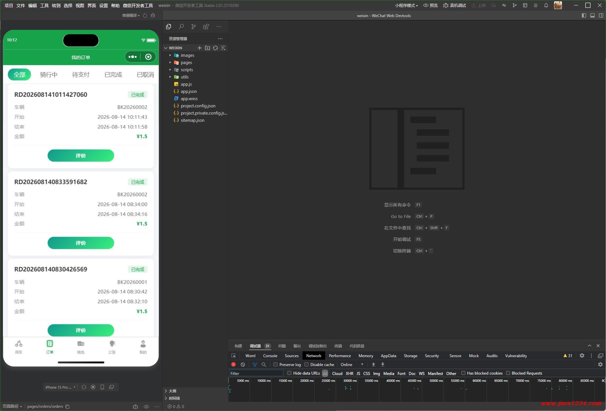Open the 微信开发者工具 menu
The height and width of the screenshot is (411, 606).
[138, 5]
